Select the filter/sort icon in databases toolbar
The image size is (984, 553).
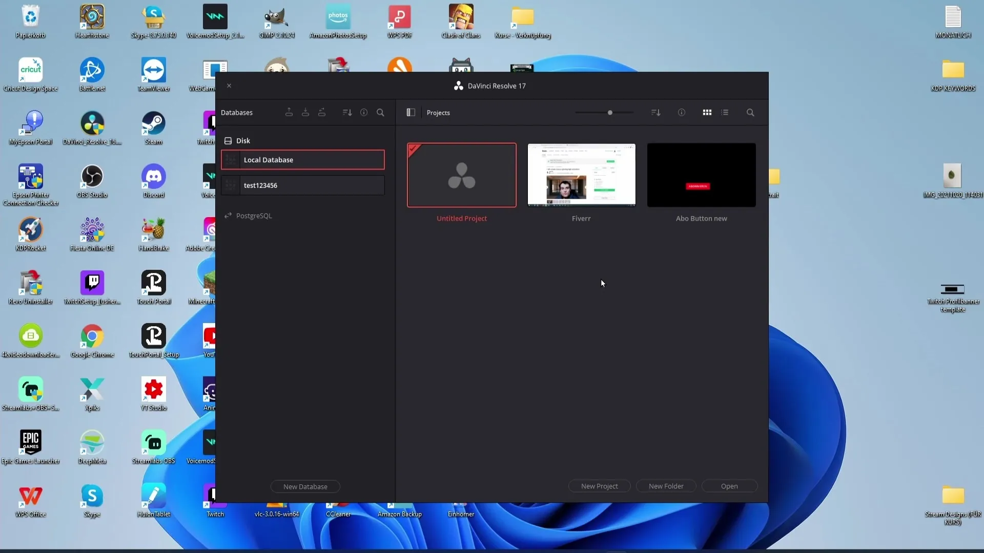[x=347, y=112]
